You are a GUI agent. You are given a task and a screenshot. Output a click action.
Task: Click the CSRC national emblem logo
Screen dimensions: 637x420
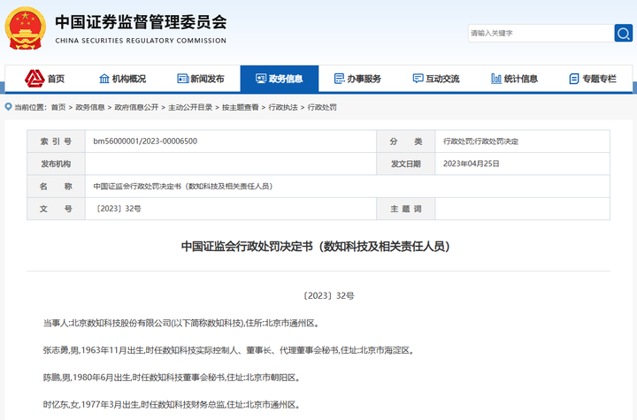click(25, 28)
